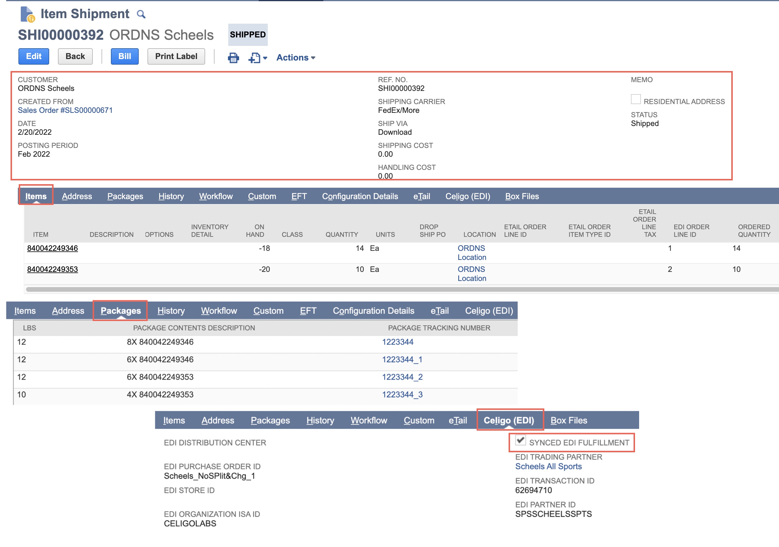Click the SHIPPED status badge
Viewport: 779px width, 547px height.
248,34
